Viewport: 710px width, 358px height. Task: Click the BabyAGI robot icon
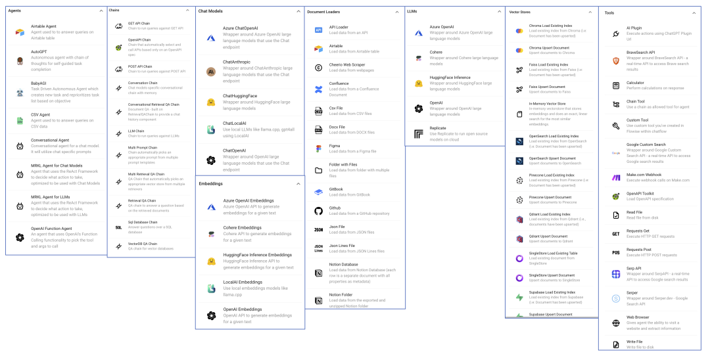20,93
